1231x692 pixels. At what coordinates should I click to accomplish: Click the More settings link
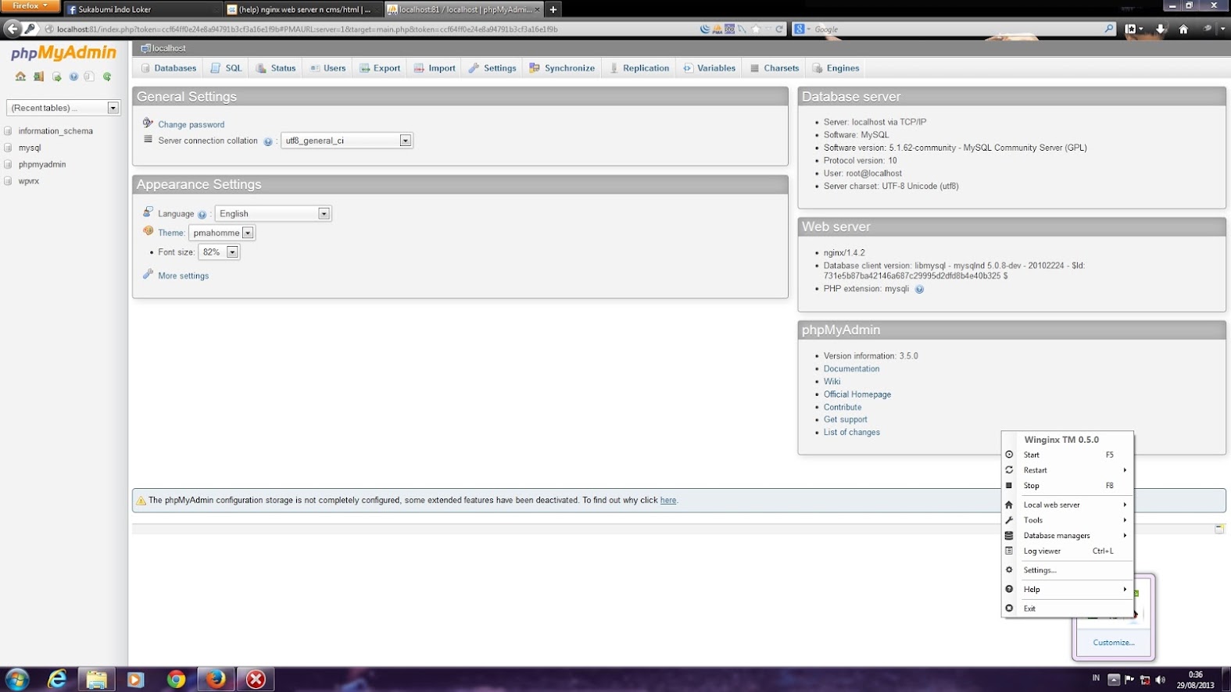(183, 276)
